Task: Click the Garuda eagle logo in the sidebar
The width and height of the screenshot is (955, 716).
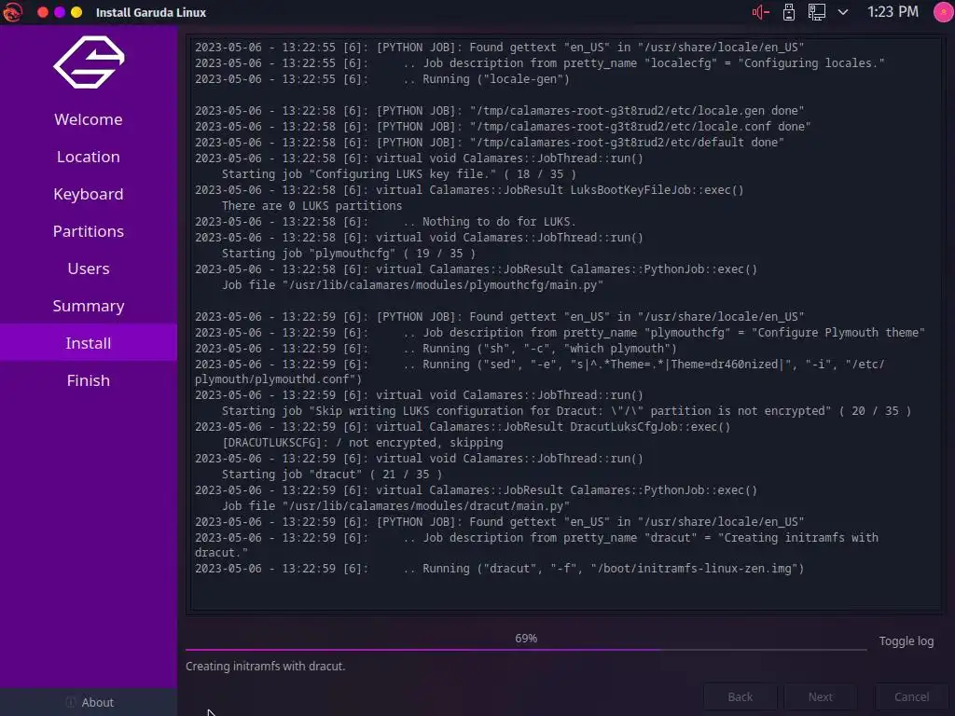Action: click(89, 62)
